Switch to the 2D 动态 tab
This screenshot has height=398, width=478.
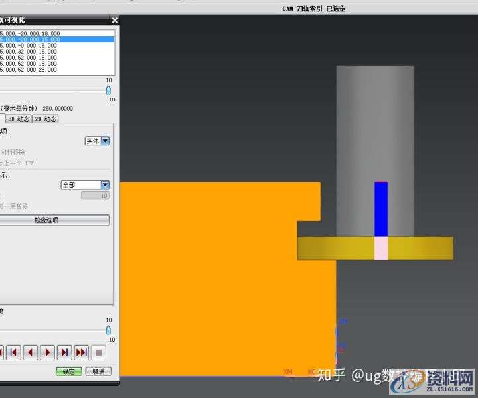click(x=45, y=119)
